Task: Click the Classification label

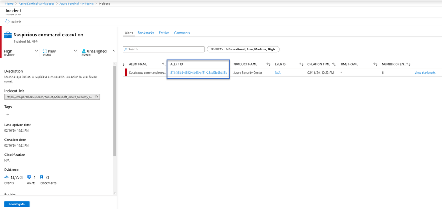Action: click(15, 155)
